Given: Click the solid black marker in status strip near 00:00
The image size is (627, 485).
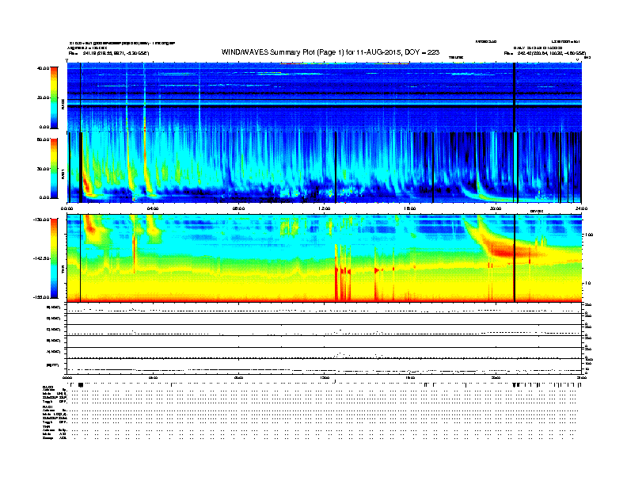Looking at the screenshot, I should click(81, 384).
